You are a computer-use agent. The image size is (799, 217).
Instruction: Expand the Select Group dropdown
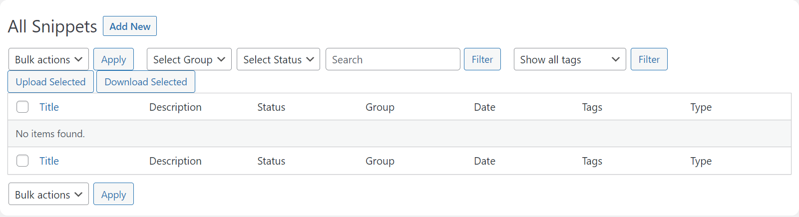tap(189, 59)
